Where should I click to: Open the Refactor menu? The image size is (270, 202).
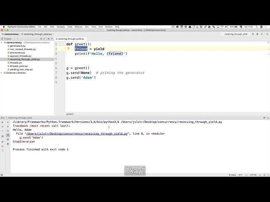tap(78, 27)
